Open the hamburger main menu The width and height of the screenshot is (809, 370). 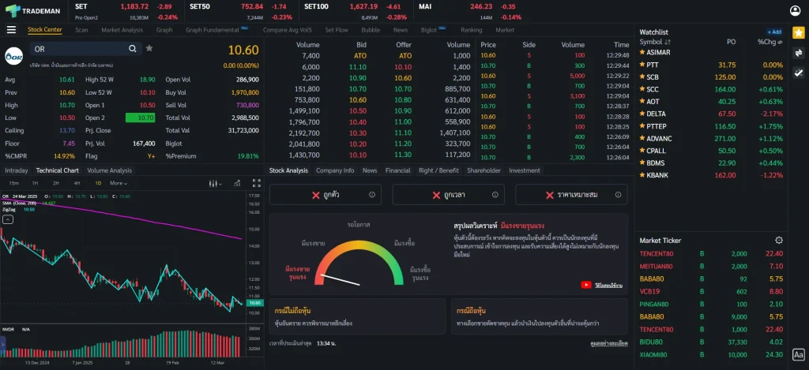[11, 30]
